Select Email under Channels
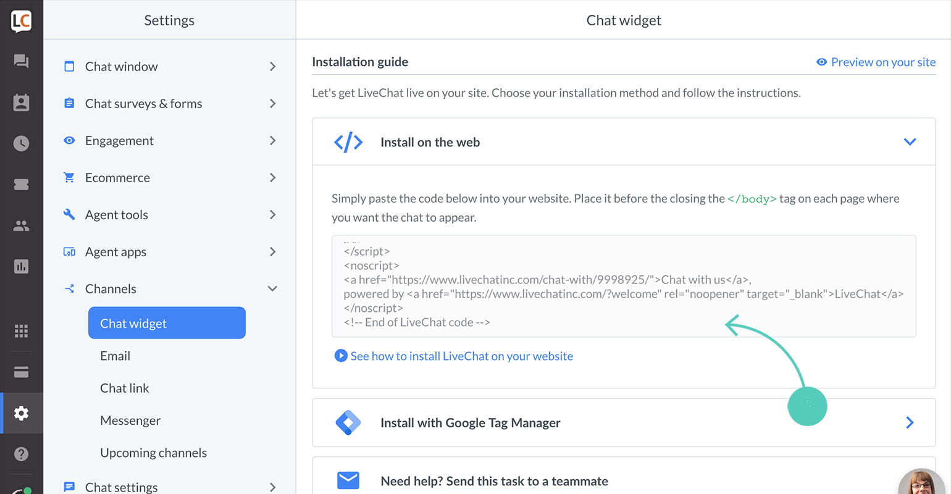951x494 pixels. pyautogui.click(x=115, y=356)
